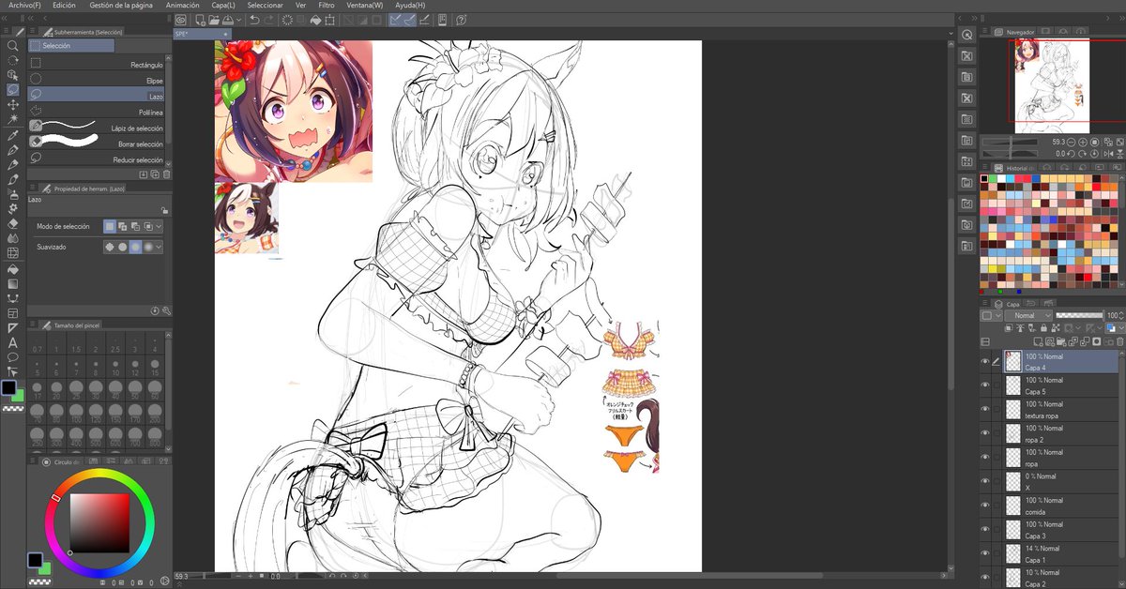Hide the comida layer
The image size is (1126, 589).
985,506
